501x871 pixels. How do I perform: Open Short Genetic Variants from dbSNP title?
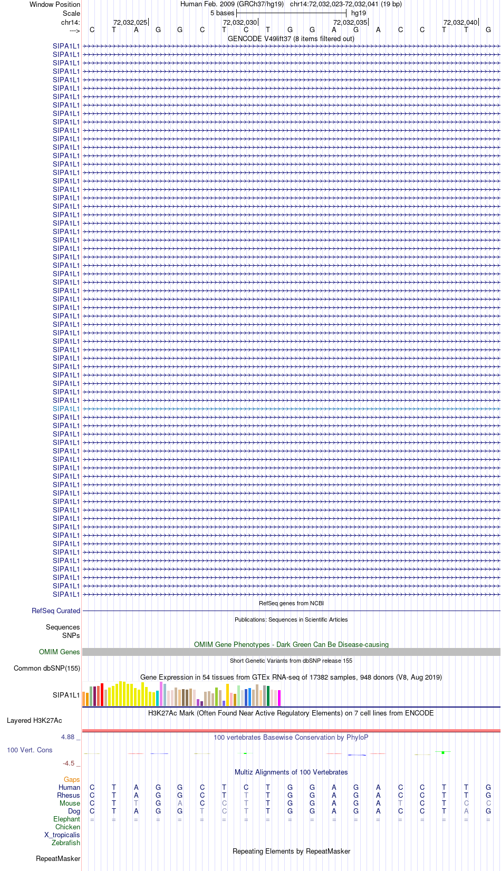291,661
